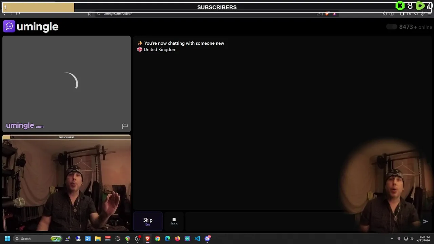The height and width of the screenshot is (244, 434).
Task: Click your own webcam preview
Action: click(66, 183)
